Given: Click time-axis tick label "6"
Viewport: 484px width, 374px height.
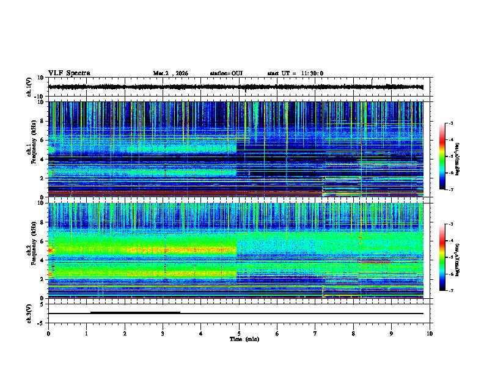Looking at the screenshot, I should (x=277, y=334).
